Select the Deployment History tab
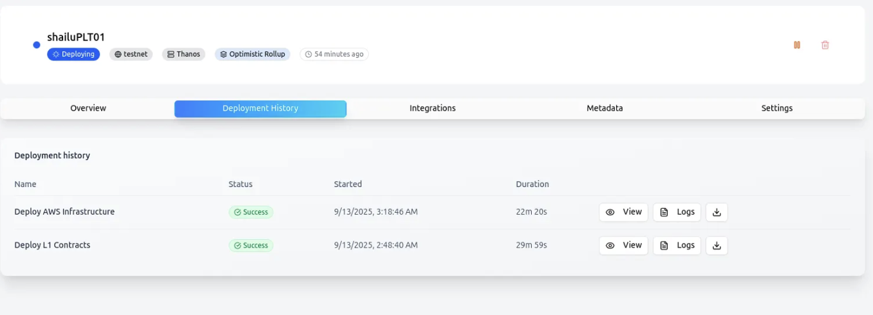 pyautogui.click(x=260, y=109)
